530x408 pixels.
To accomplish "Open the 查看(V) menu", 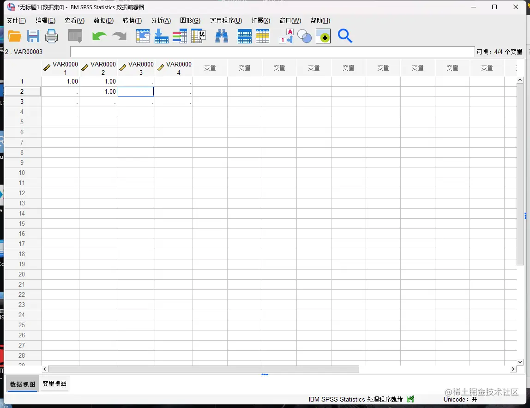I will tap(75, 21).
